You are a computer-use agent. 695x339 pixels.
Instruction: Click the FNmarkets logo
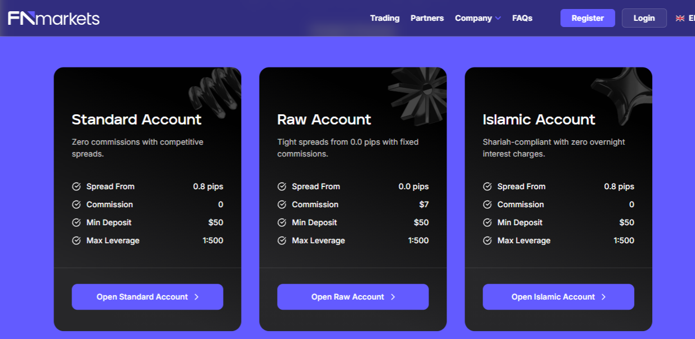[x=54, y=18]
